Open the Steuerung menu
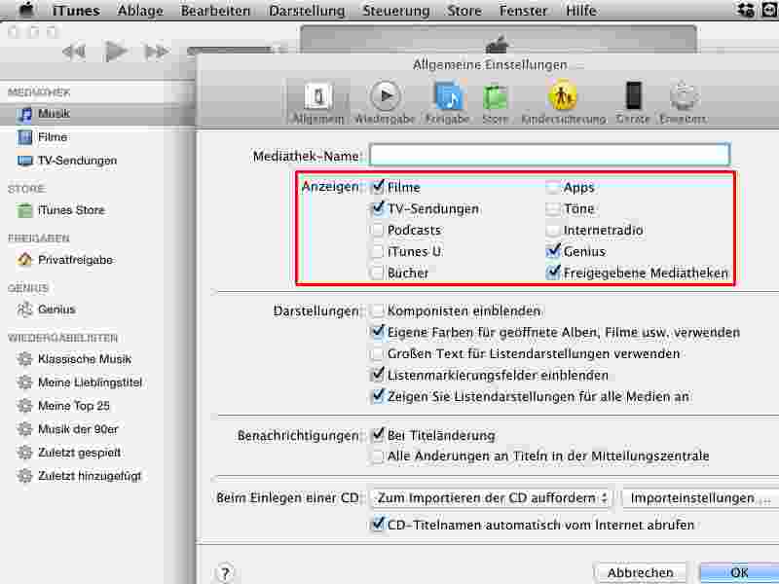Image resolution: width=779 pixels, height=584 pixels. (x=396, y=10)
